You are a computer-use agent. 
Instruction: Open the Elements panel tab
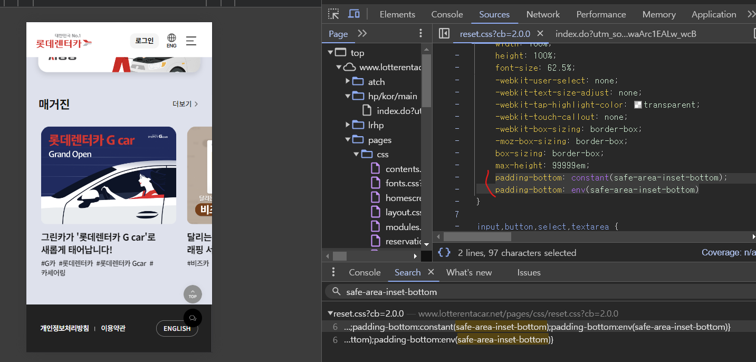397,14
